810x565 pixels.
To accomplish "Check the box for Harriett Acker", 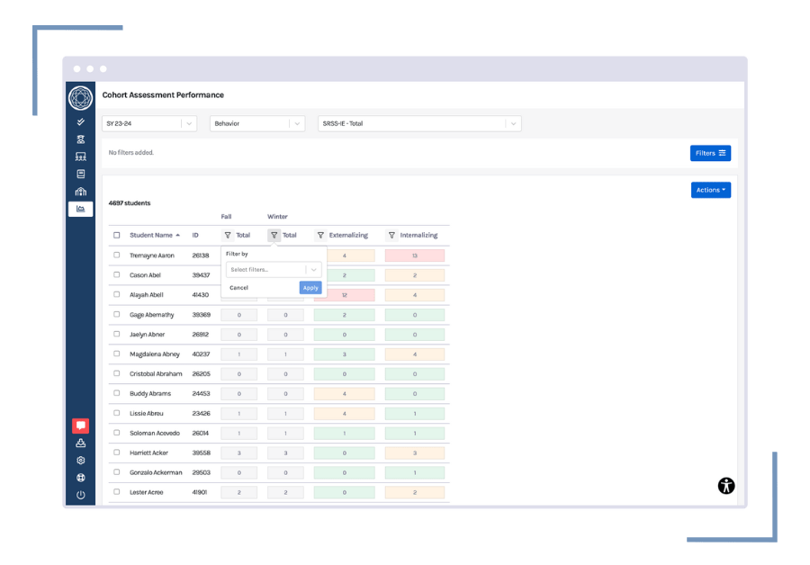I will 117,453.
